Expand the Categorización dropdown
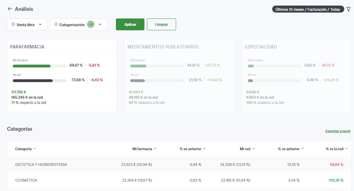The height and width of the screenshot is (191, 354). point(78,24)
